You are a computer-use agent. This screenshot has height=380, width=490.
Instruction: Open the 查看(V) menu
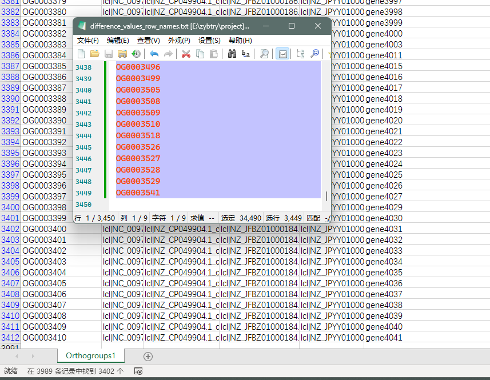149,41
